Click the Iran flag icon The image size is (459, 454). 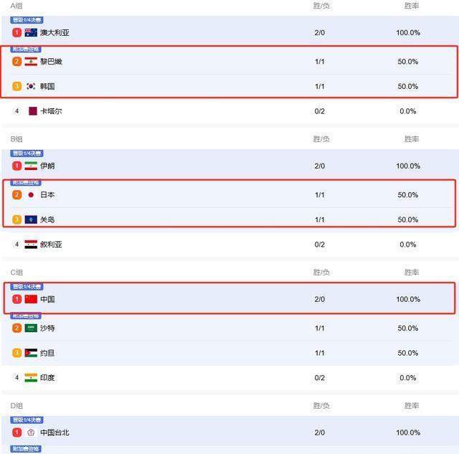(31, 166)
